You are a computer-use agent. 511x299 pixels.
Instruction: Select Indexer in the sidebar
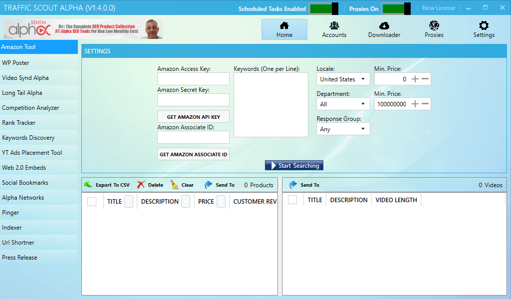tap(39, 228)
